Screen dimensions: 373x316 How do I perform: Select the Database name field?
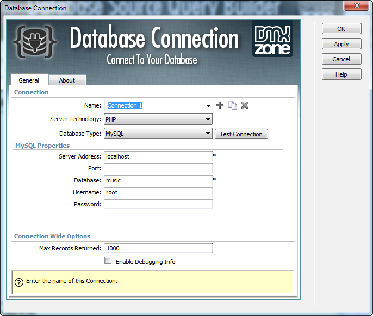(x=158, y=180)
